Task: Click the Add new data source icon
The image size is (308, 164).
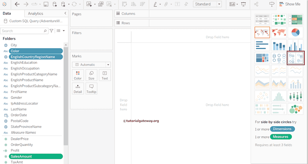Action: 54,4
